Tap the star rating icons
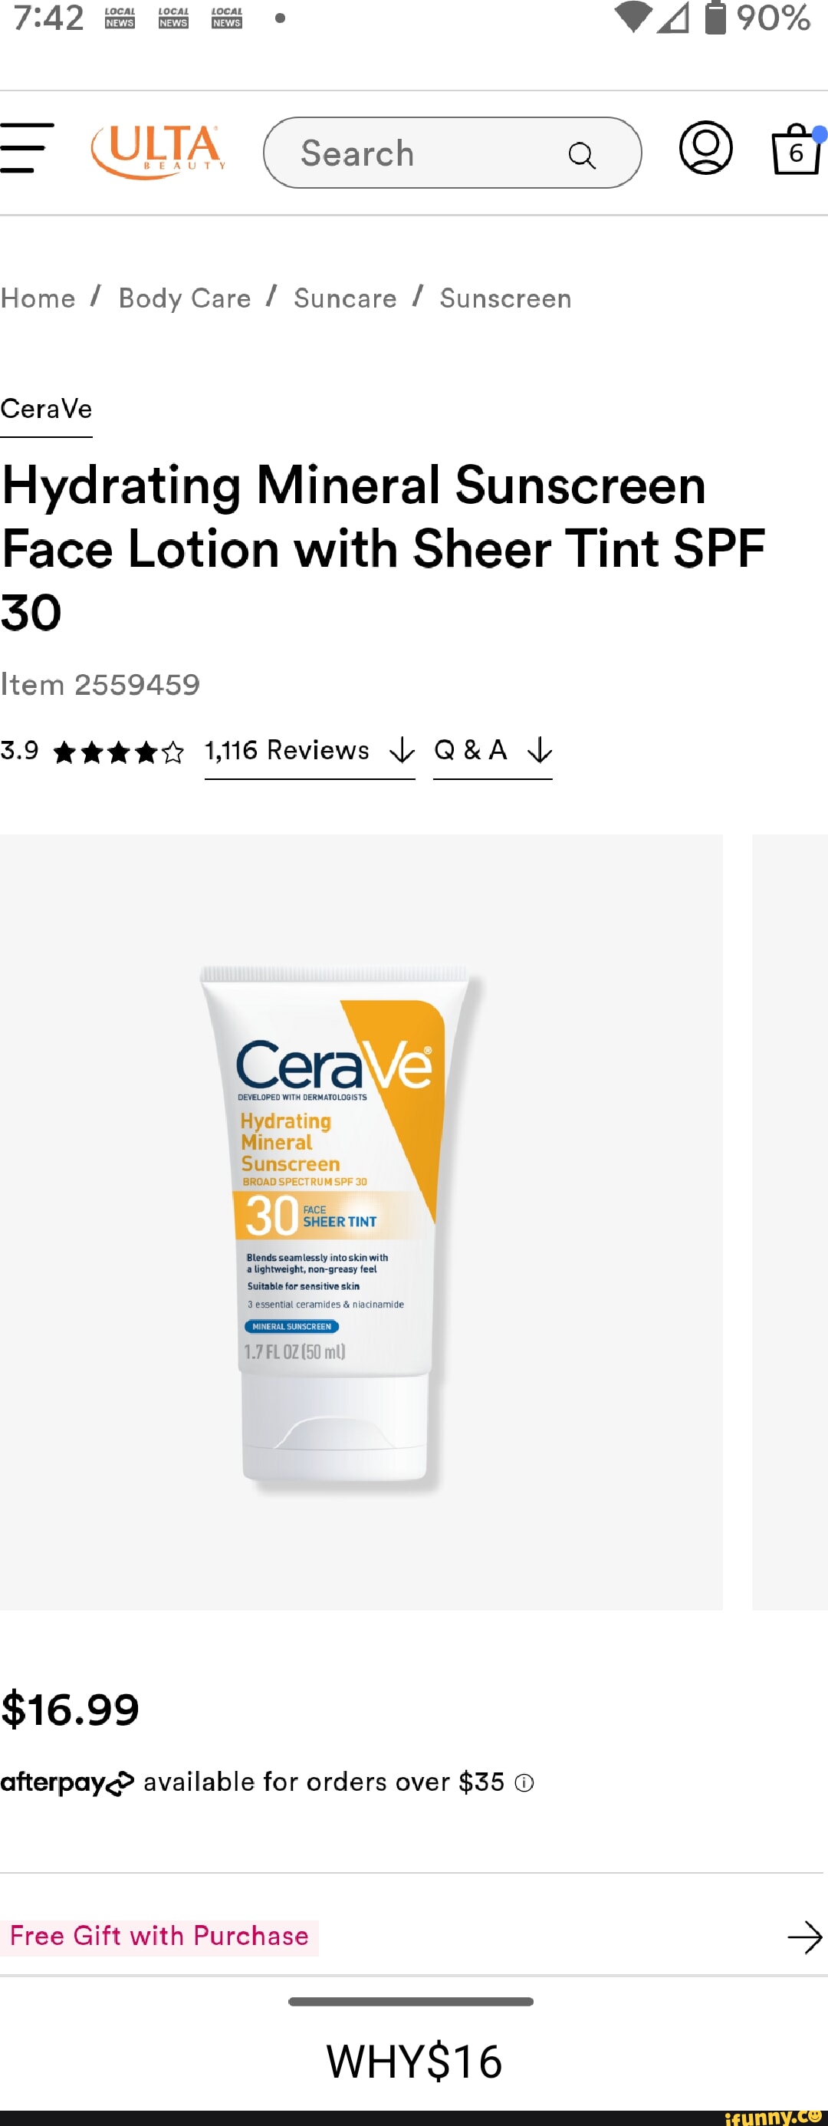Screen dimensions: 828x2126 coord(119,752)
